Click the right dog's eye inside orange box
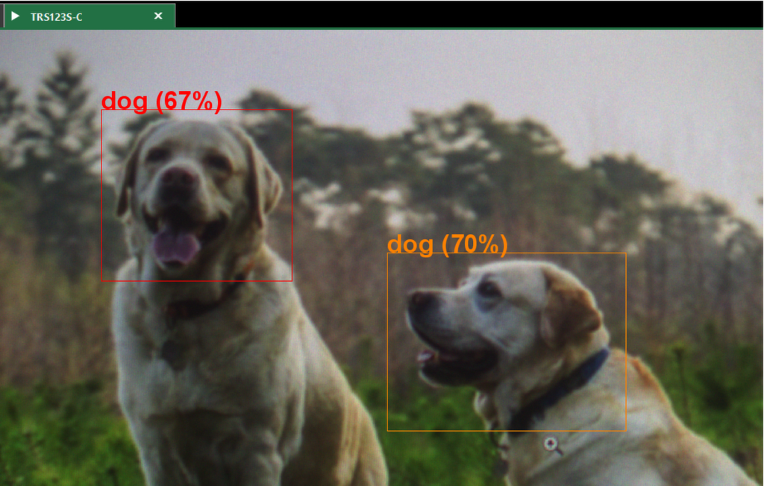764x486 pixels. (489, 288)
